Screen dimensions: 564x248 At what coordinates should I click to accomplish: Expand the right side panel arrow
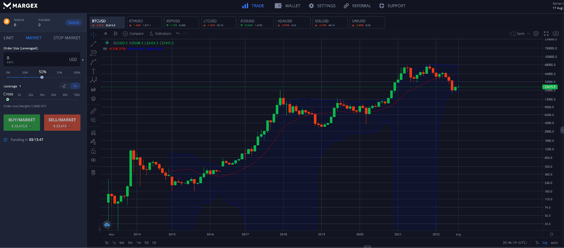(562, 130)
